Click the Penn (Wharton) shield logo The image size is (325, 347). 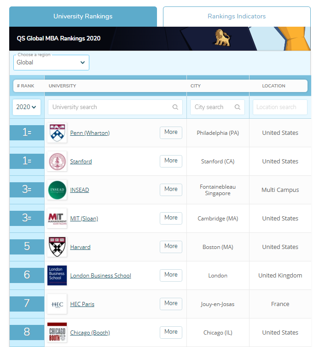[x=57, y=133]
